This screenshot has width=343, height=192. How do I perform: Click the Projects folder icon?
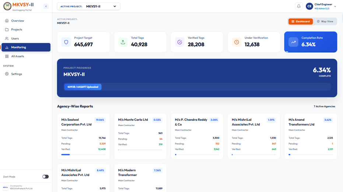[7, 29]
